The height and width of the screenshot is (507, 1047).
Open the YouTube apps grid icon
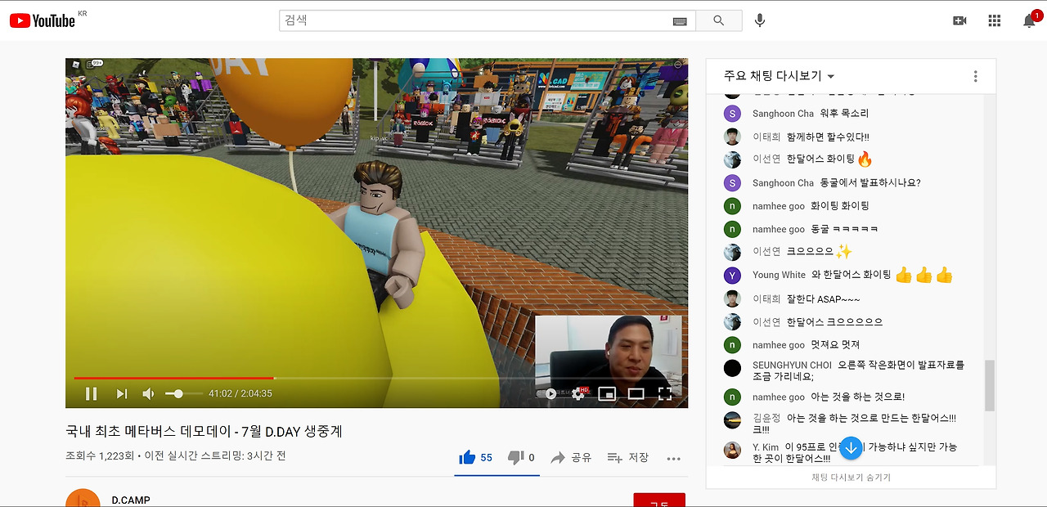point(995,20)
